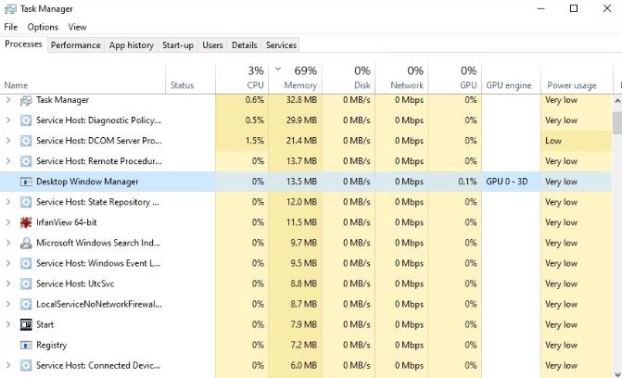Screen dimensions: 622x378
Task: Click the Task Manager process row icon
Action: click(26, 100)
